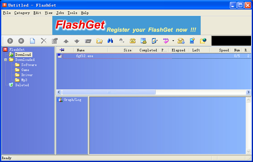Click the New download blank page icon

click(32, 41)
